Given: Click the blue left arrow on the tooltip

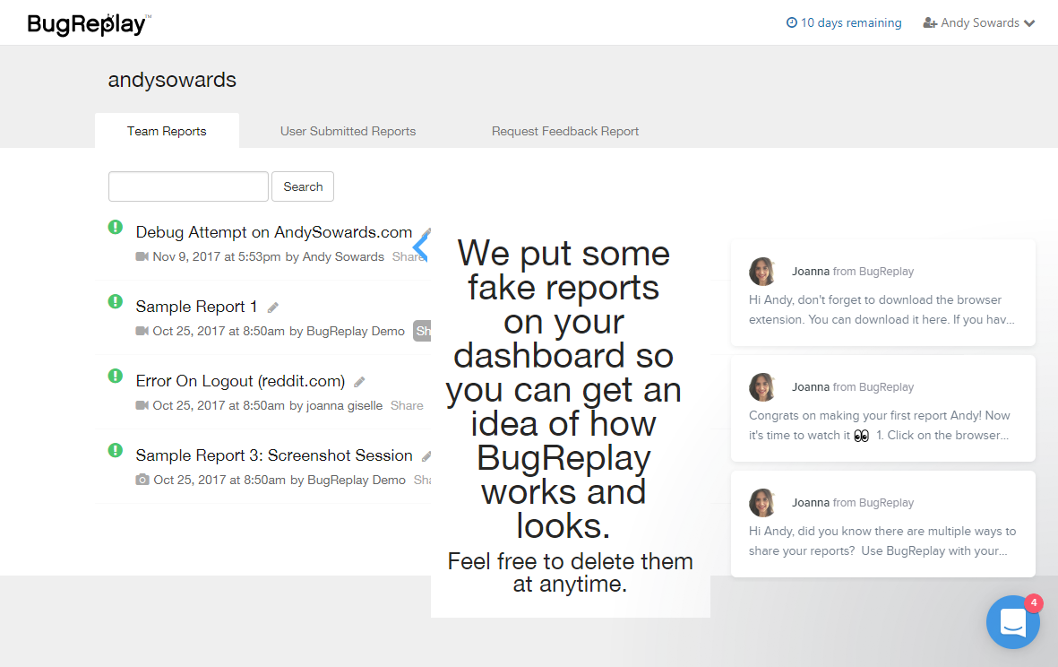Looking at the screenshot, I should coord(419,246).
